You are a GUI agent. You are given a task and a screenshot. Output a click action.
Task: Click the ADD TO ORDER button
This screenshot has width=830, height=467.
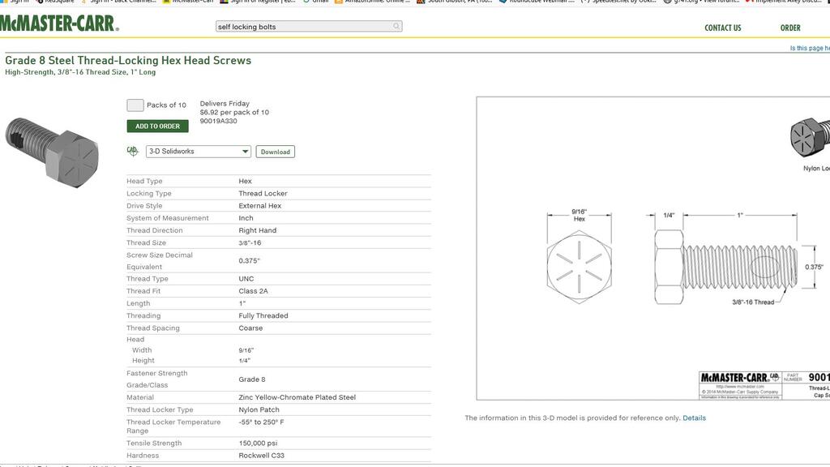(158, 126)
